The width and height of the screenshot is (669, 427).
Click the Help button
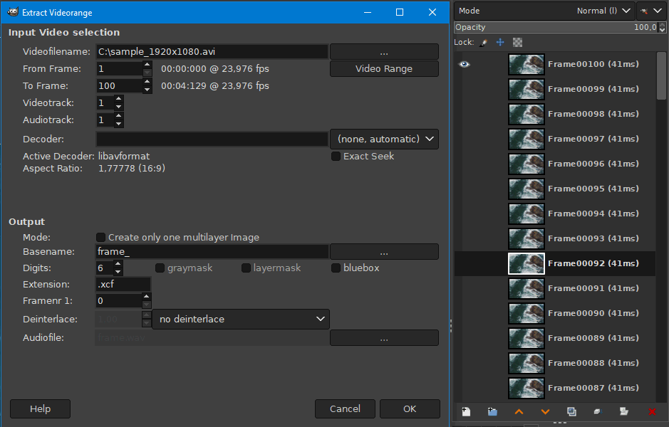(x=40, y=409)
